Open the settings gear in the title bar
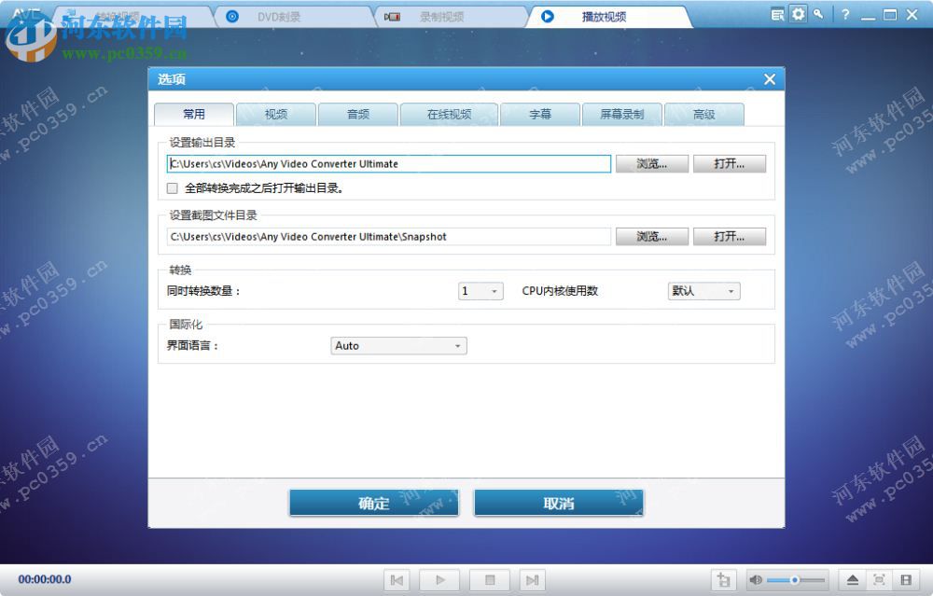The height and width of the screenshot is (596, 933). tap(799, 14)
